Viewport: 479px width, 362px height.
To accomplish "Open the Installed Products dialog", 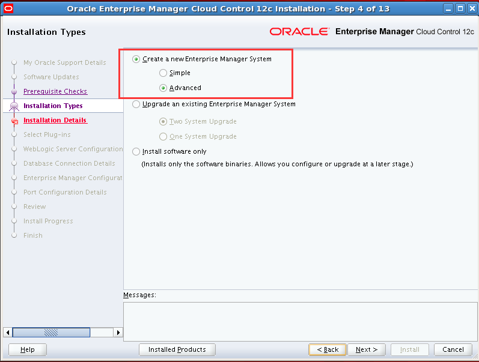I will pyautogui.click(x=177, y=349).
